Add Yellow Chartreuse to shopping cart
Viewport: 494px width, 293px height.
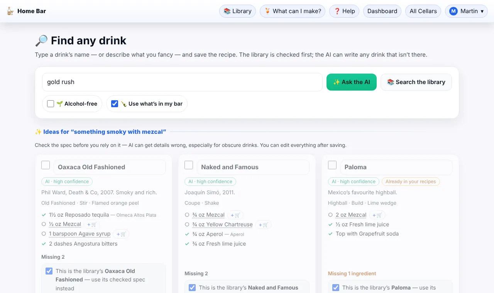point(264,225)
